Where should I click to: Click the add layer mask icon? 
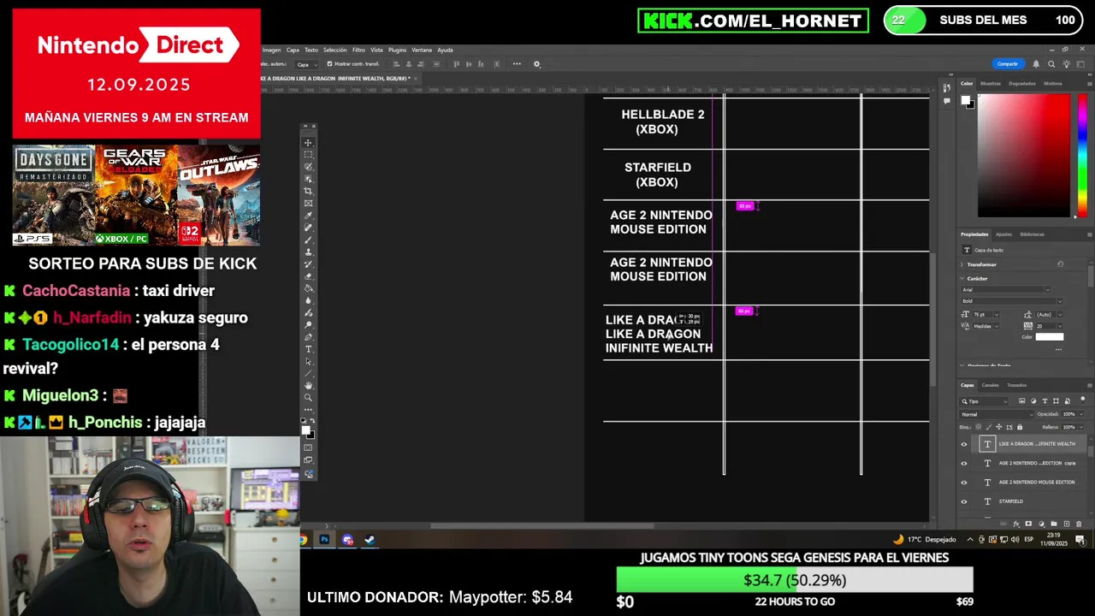click(x=1028, y=524)
